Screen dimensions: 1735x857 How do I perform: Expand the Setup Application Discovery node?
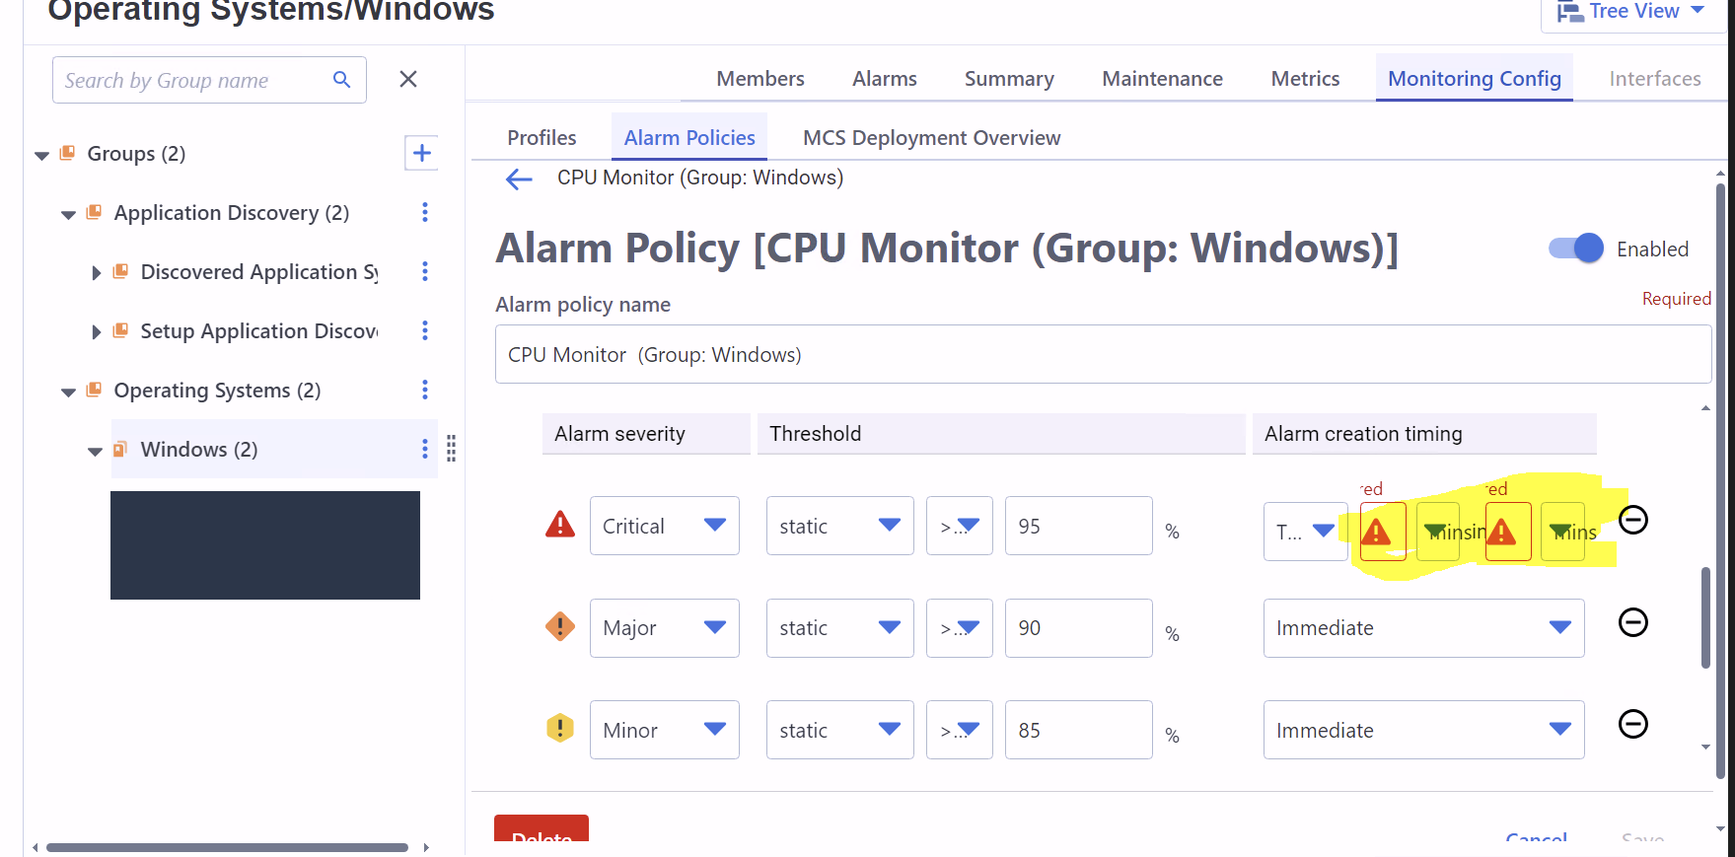pyautogui.click(x=96, y=331)
